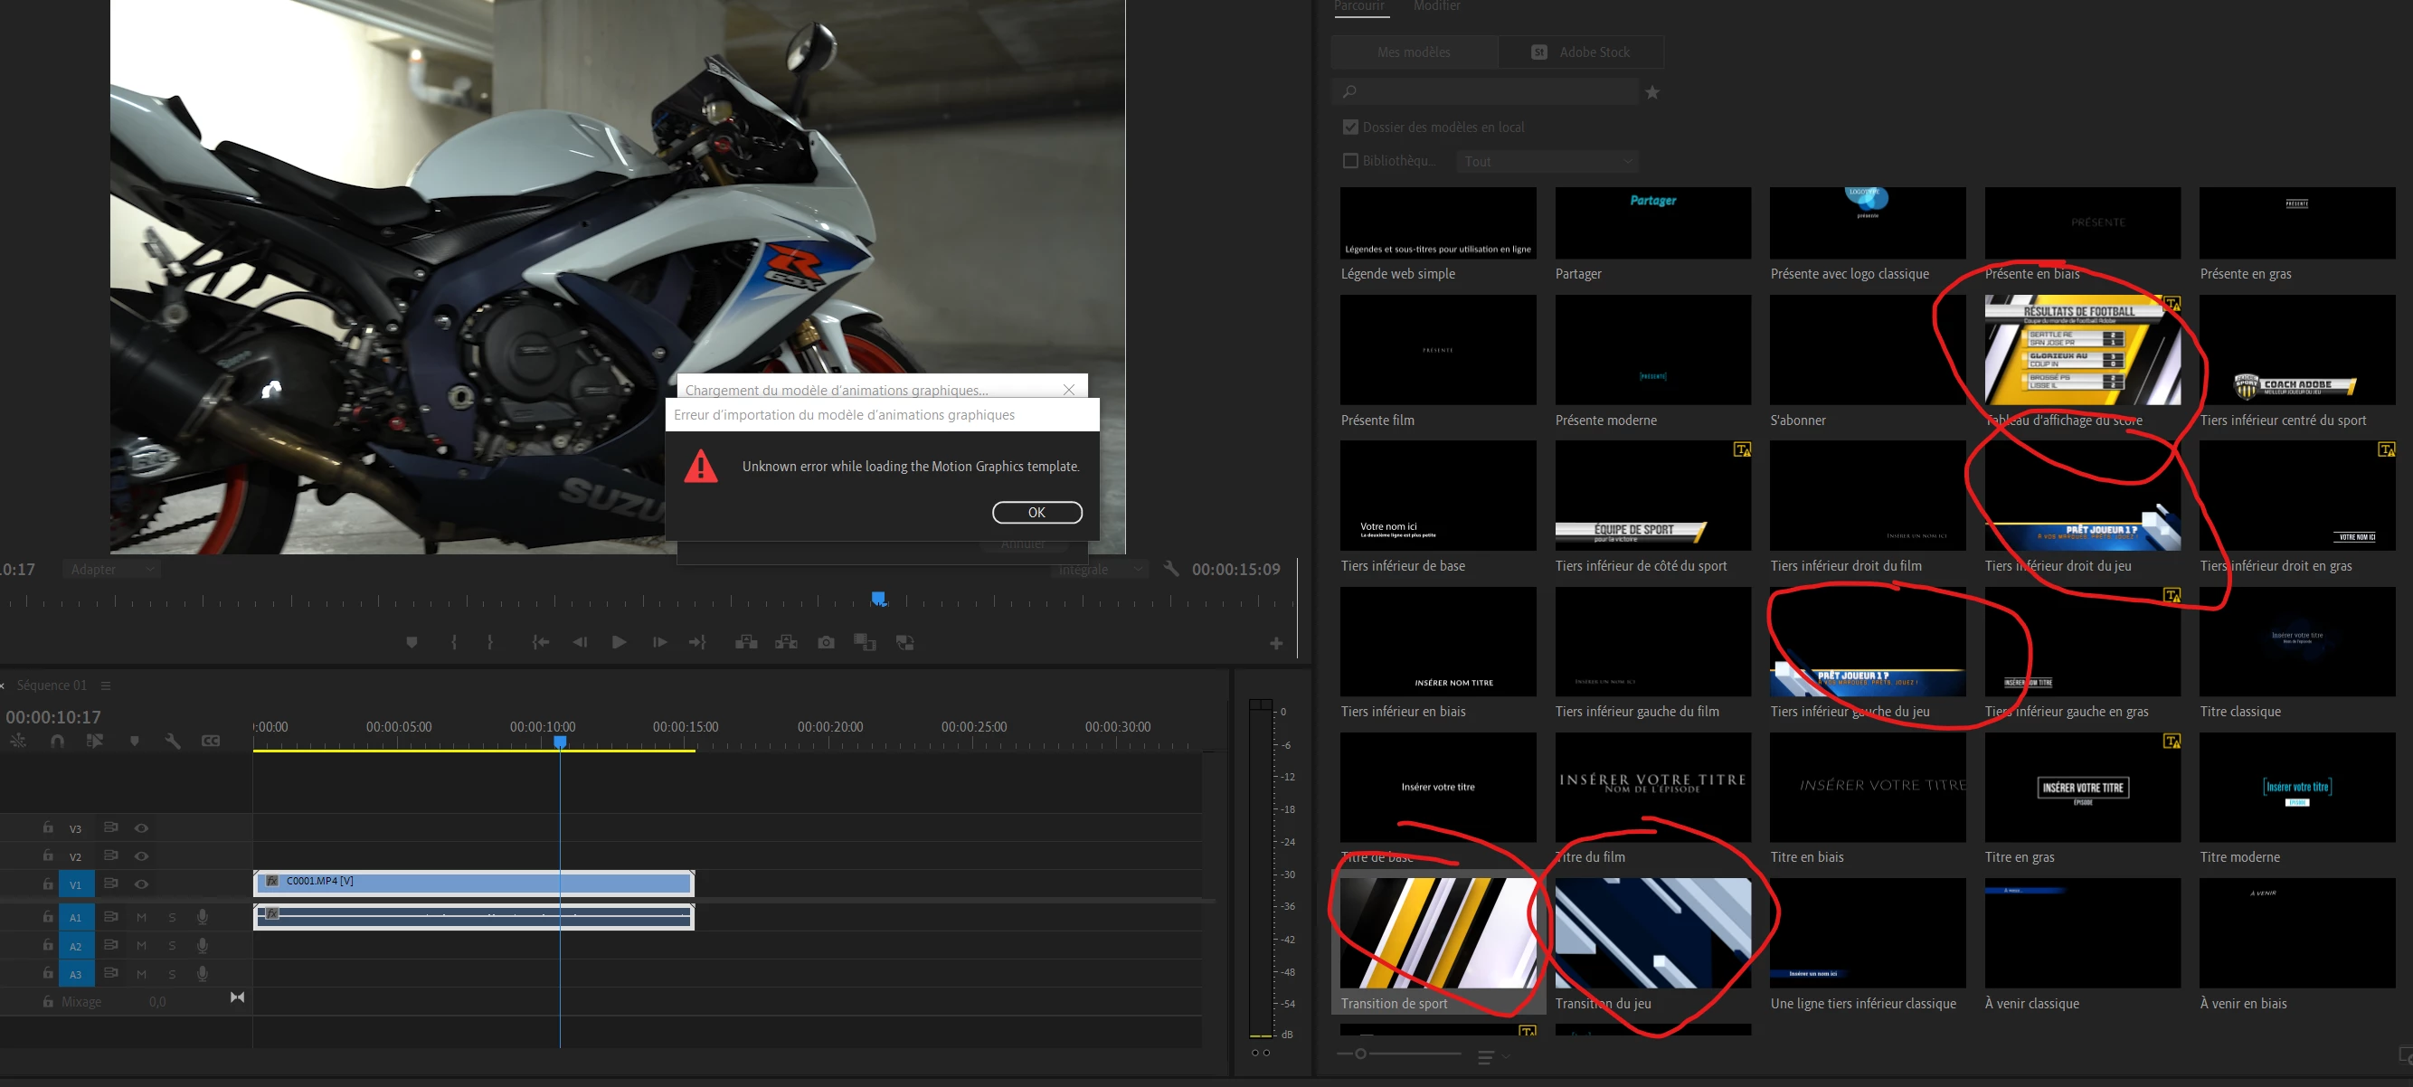Open the Modifier tab
This screenshot has width=2413, height=1087.
pos(1436,6)
